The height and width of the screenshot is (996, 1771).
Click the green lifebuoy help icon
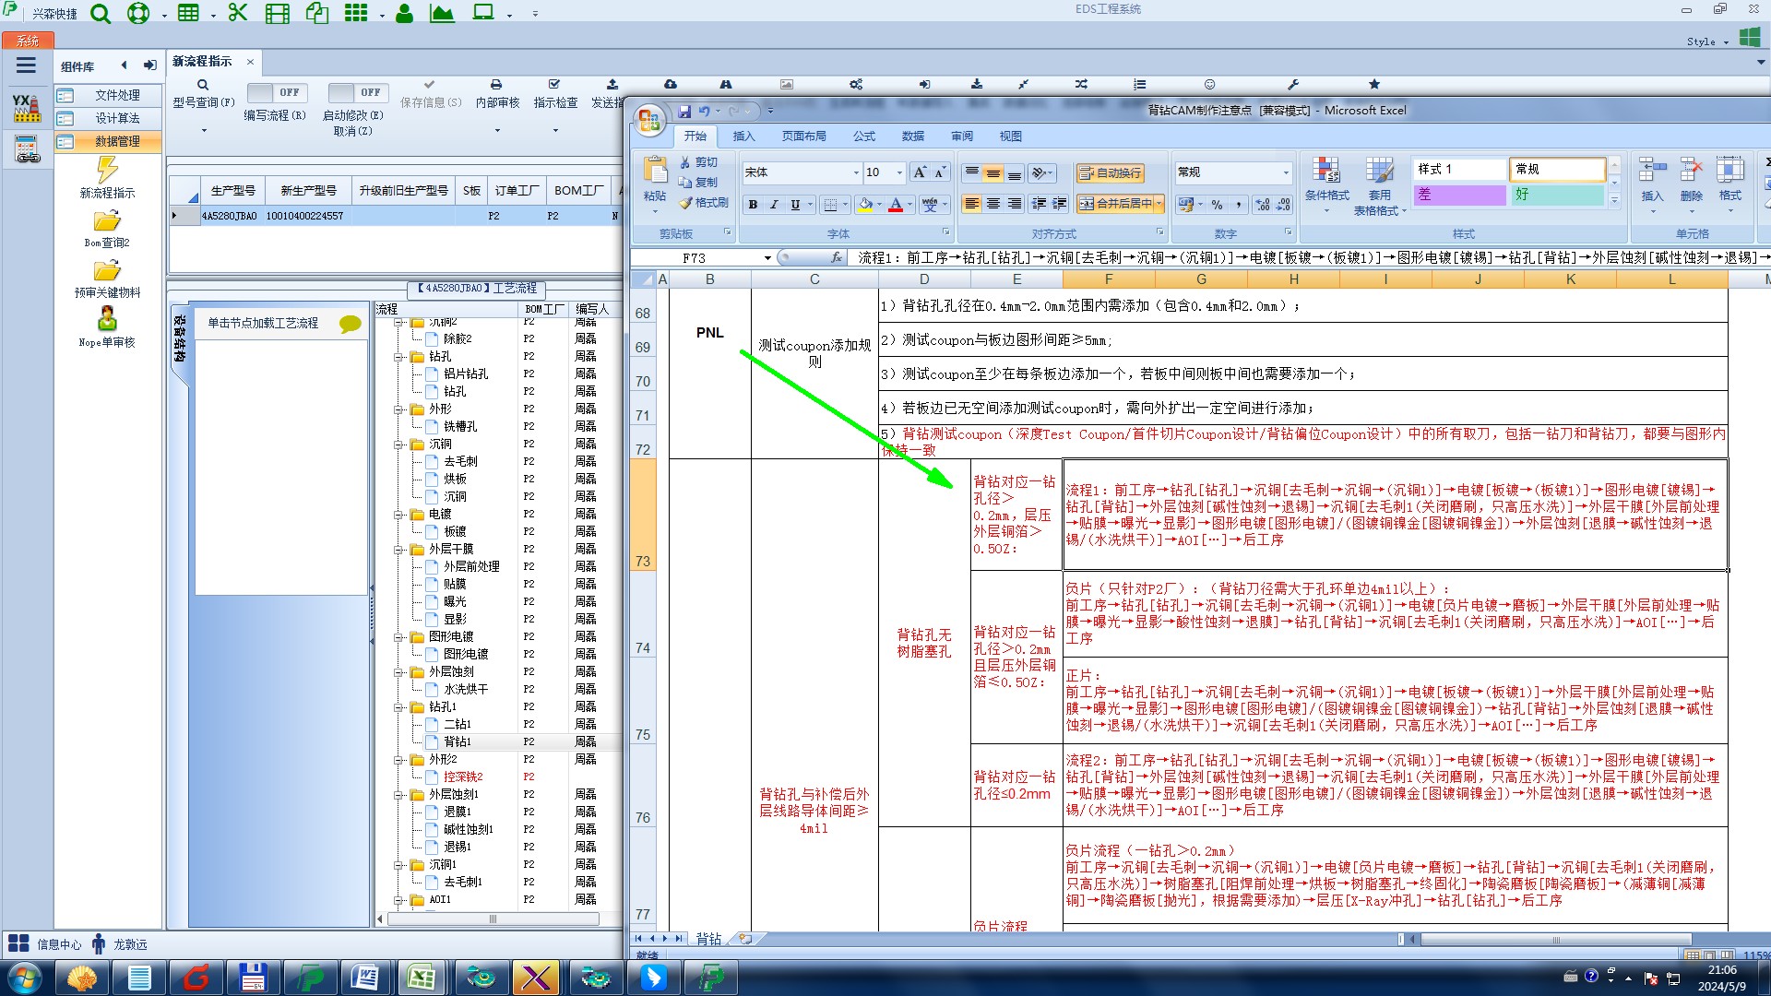click(137, 13)
